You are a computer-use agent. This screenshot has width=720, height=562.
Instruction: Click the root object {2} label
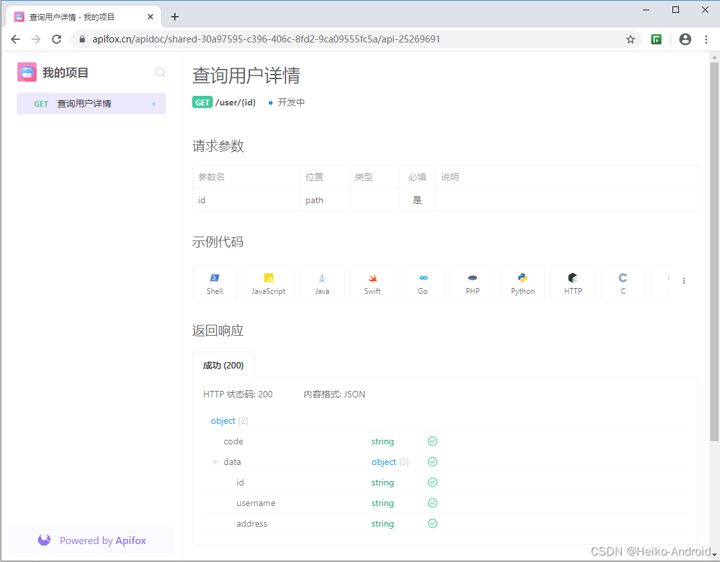click(229, 421)
